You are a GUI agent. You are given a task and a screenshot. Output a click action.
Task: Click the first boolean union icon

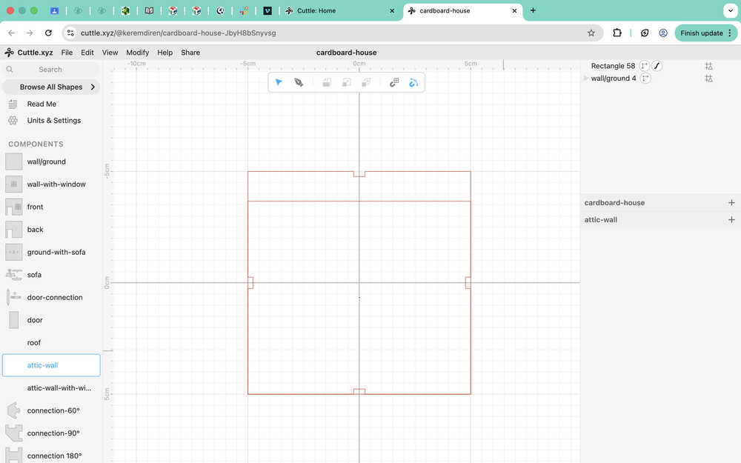click(x=327, y=83)
